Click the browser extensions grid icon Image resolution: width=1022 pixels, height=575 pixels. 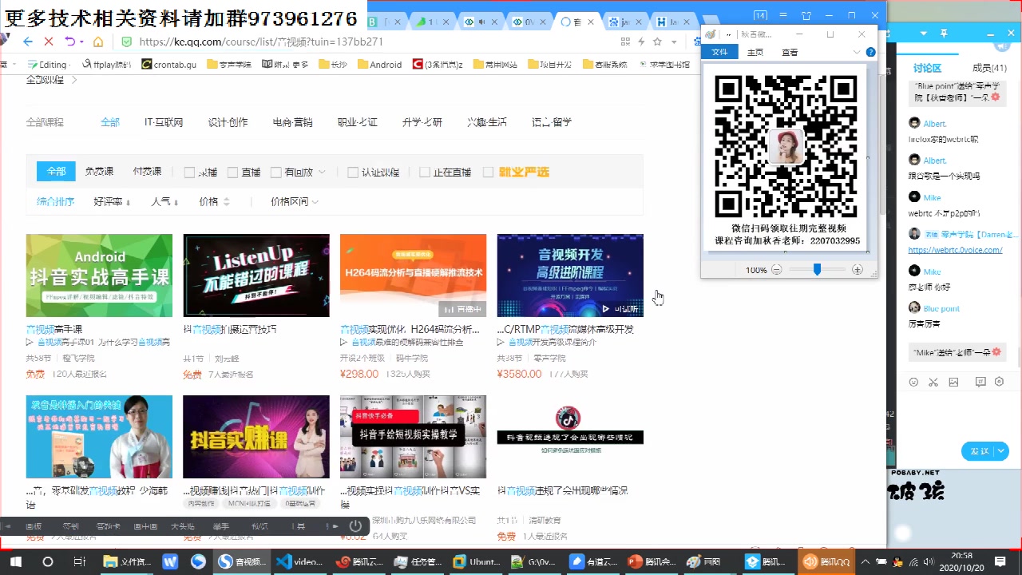tap(625, 42)
